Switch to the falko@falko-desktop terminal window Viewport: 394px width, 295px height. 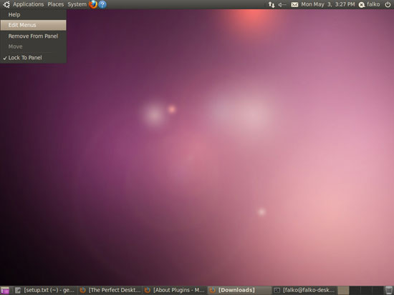pos(304,290)
